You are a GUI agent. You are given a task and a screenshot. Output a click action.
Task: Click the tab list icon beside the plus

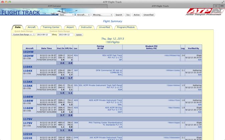tap(222, 6)
